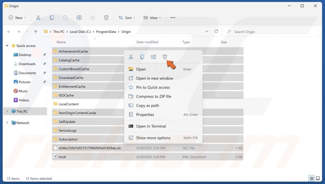Open the New dropdown menu

pyautogui.click(x=17, y=18)
